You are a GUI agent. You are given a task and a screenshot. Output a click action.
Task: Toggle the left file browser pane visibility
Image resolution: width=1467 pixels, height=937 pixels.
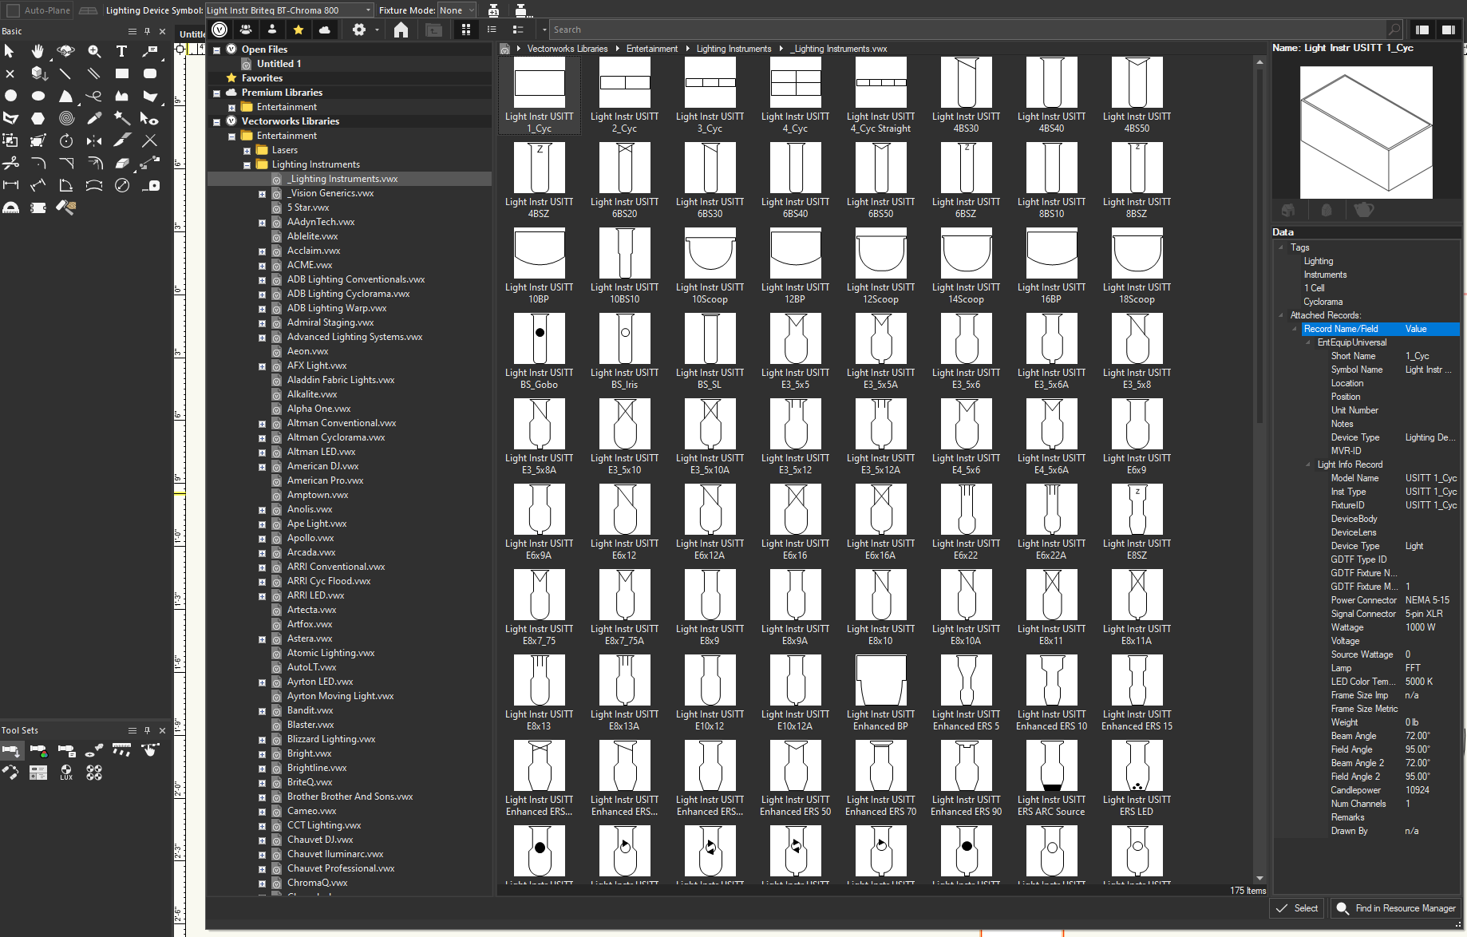pyautogui.click(x=1422, y=30)
